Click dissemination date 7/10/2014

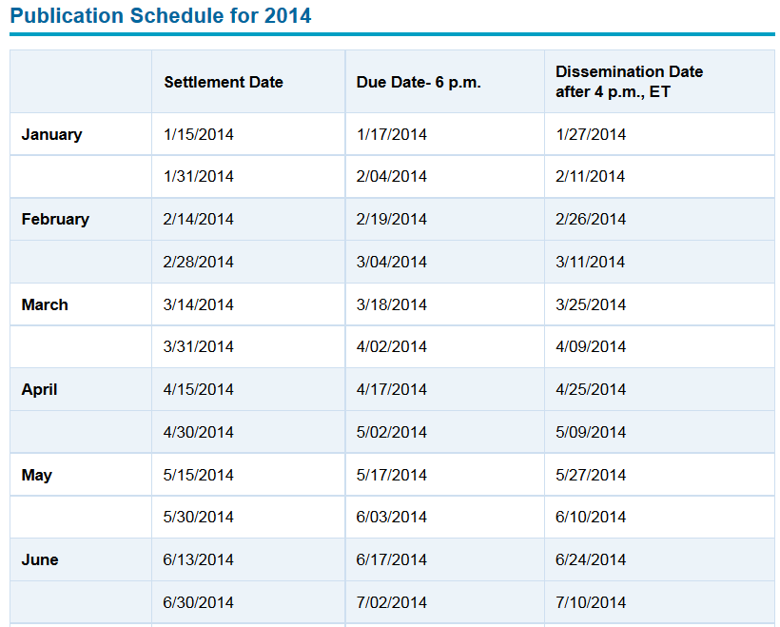[x=591, y=602]
